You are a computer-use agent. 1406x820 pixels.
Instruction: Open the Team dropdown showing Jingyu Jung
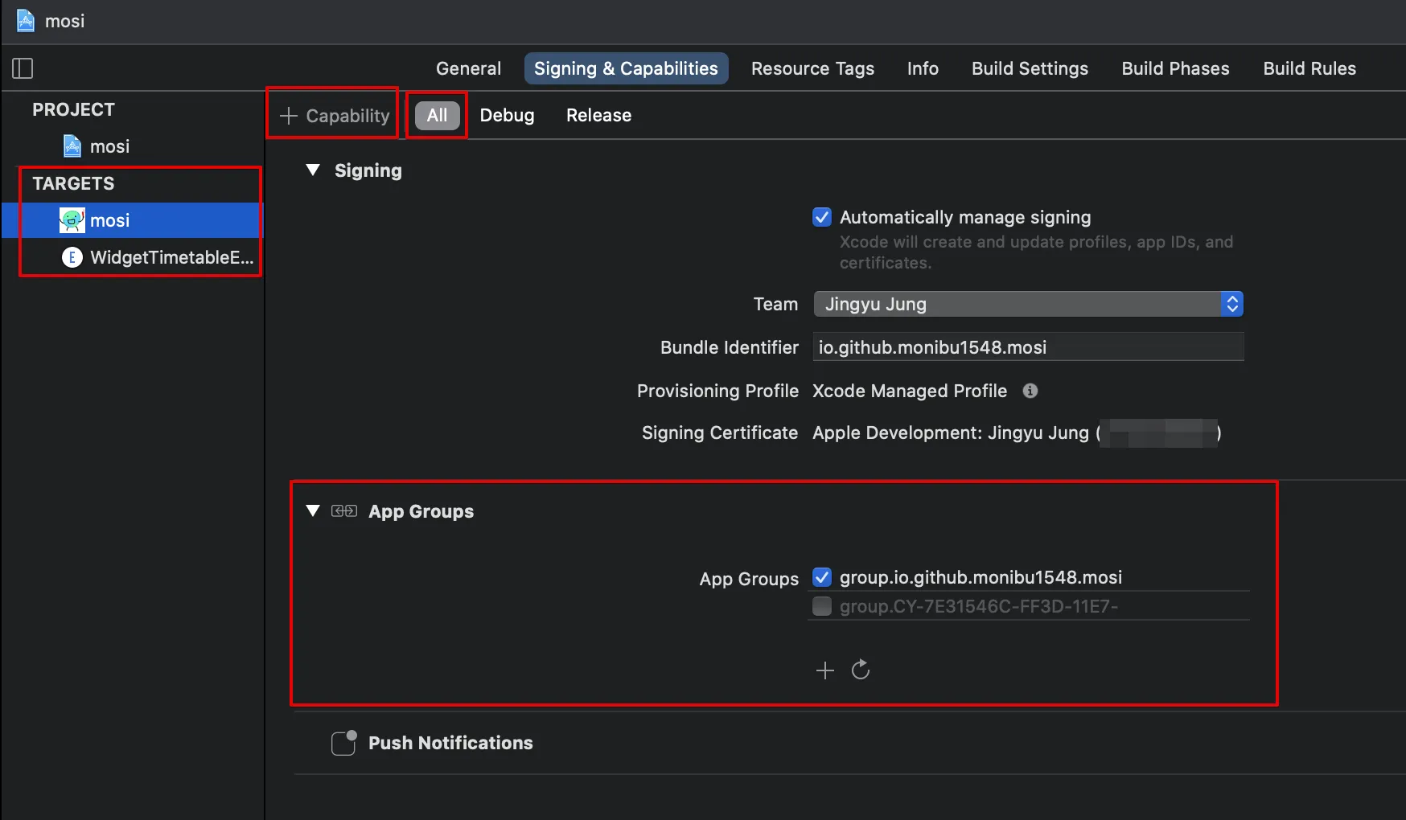1028,304
